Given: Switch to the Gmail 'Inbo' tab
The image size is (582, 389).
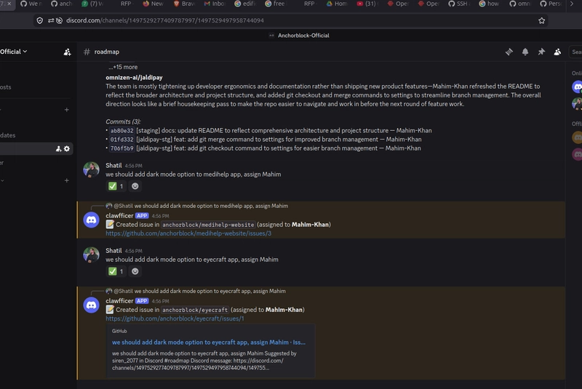Looking at the screenshot, I should click(x=215, y=4).
